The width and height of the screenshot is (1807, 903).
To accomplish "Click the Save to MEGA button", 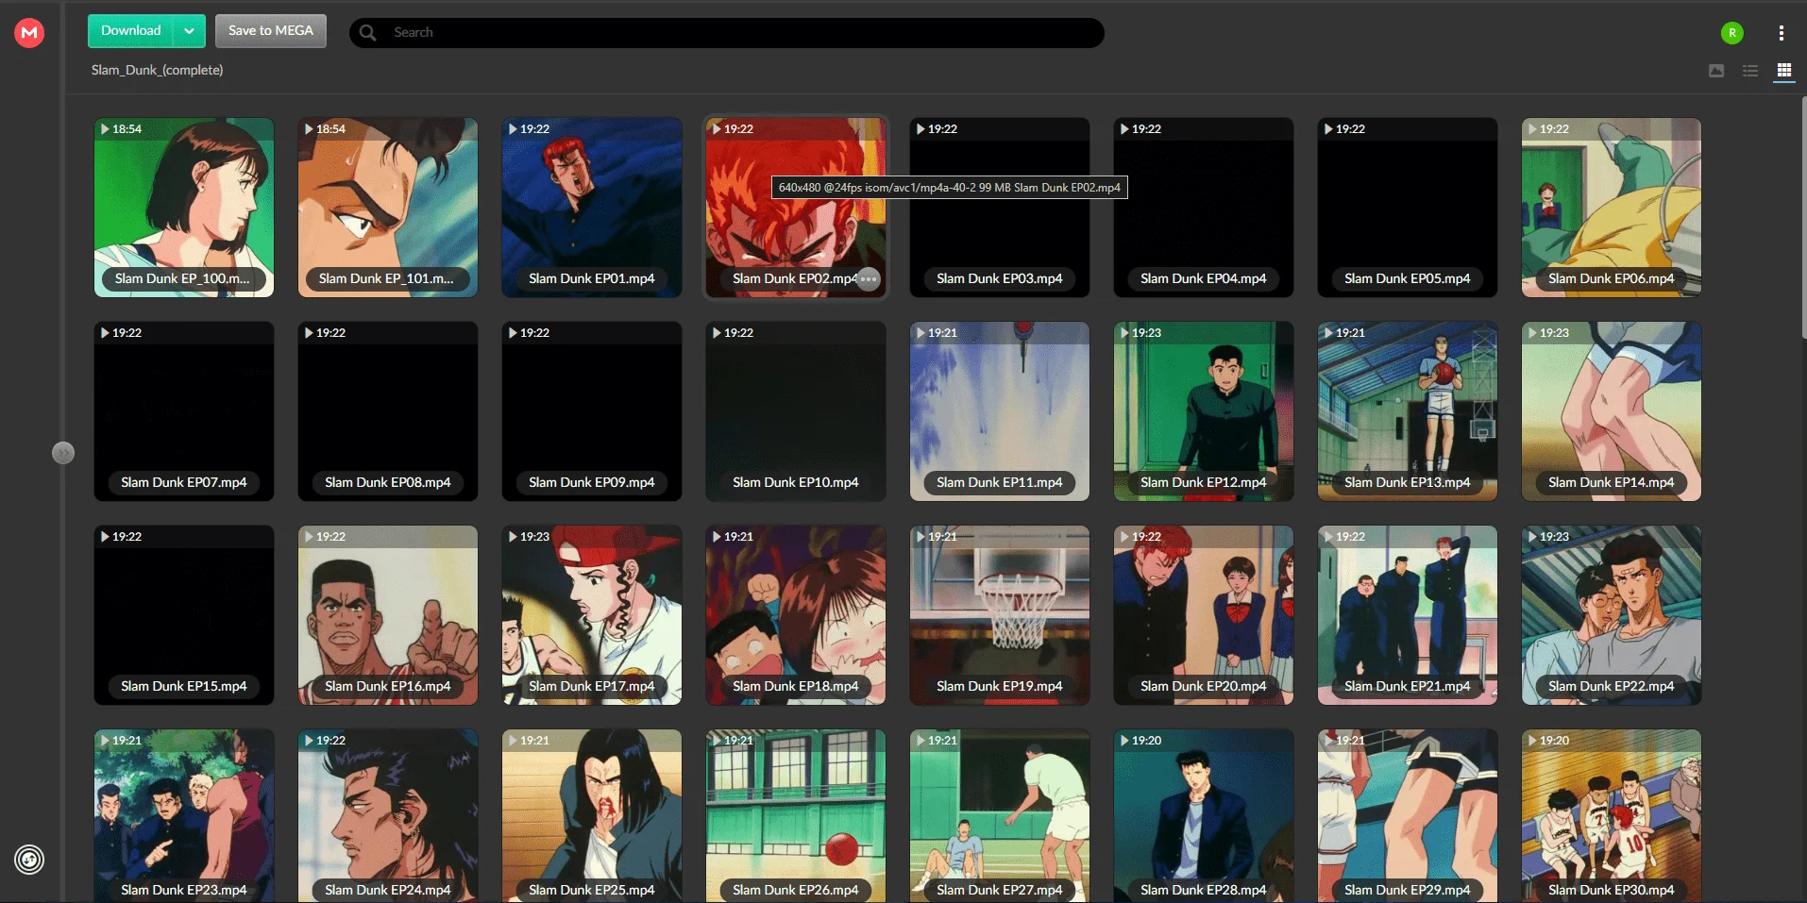I will coord(271,31).
